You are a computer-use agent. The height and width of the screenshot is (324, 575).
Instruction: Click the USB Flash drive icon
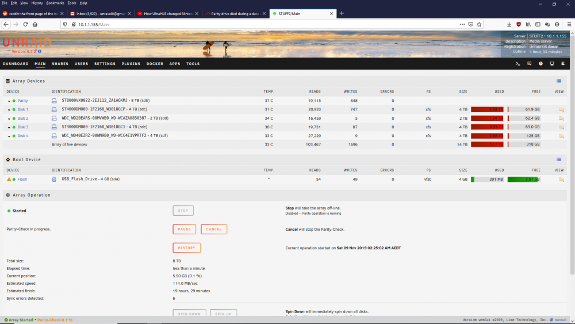click(x=54, y=180)
